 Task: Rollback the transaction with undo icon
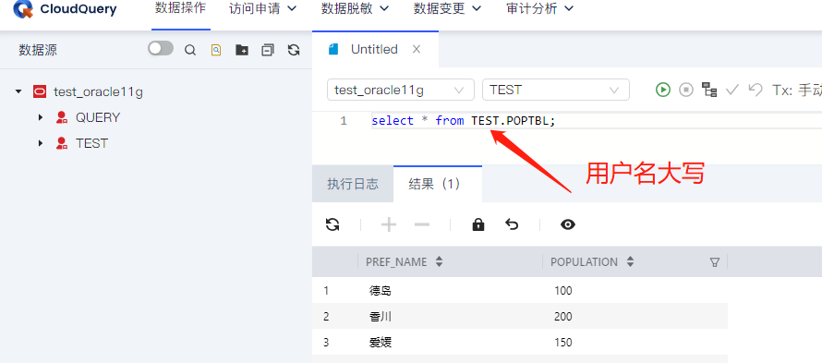pyautogui.click(x=755, y=90)
